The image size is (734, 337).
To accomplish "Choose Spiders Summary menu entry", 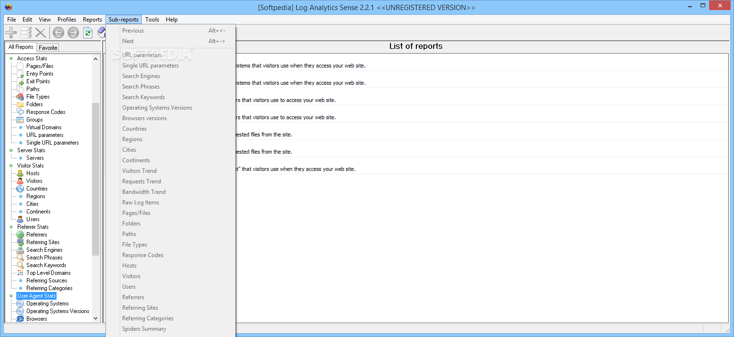I will (144, 329).
